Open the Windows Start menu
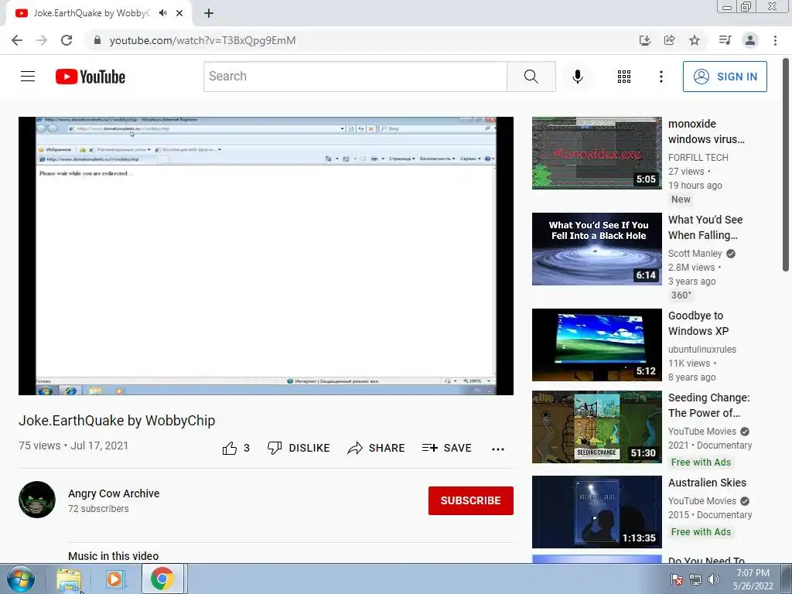Image resolution: width=792 pixels, height=594 pixels. point(21,579)
